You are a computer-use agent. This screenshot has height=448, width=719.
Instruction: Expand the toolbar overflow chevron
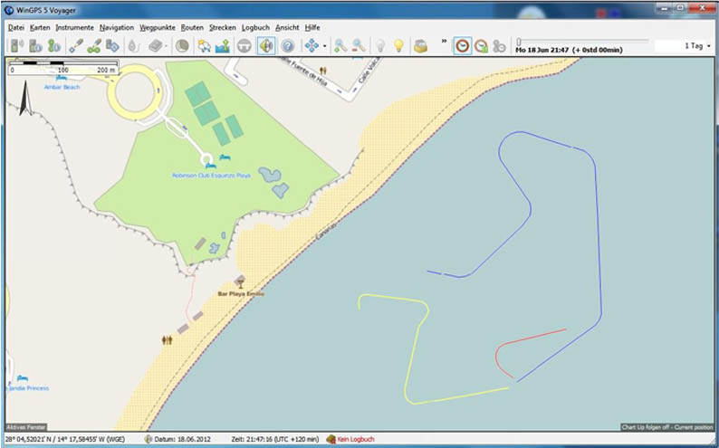[x=443, y=42]
